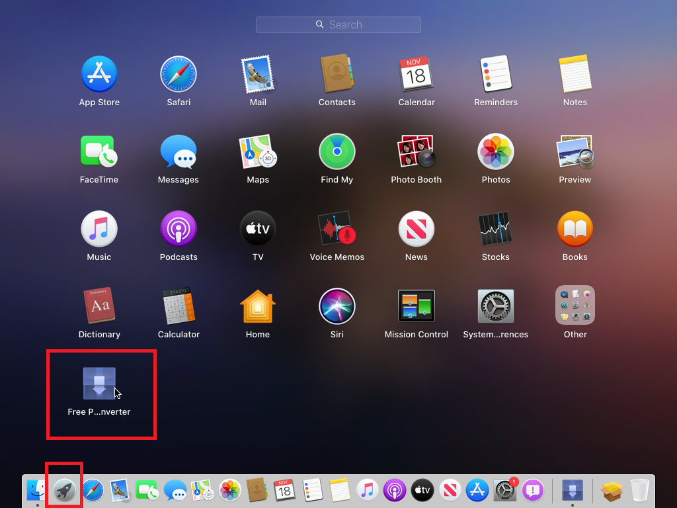Viewport: 677px width, 508px height.
Task: Open the TV app in Launchpad grid
Action: [x=258, y=228]
